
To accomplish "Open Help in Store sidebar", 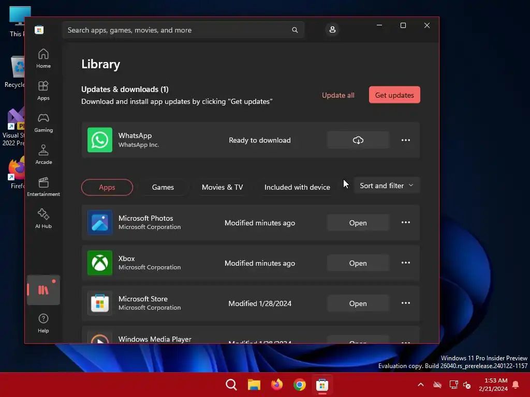I will point(43,323).
